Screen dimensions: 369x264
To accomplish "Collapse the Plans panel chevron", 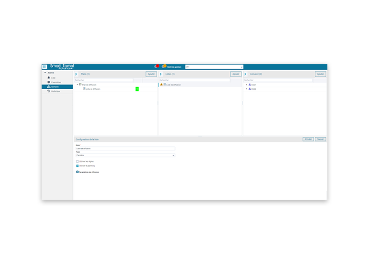I will tap(76, 74).
